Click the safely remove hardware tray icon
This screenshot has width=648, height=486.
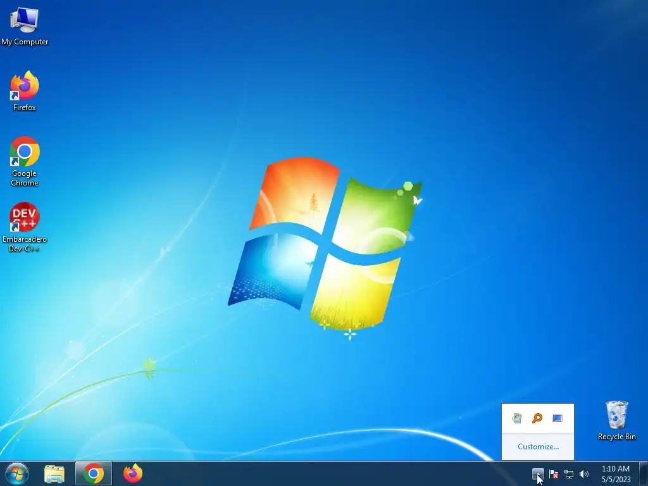click(517, 418)
